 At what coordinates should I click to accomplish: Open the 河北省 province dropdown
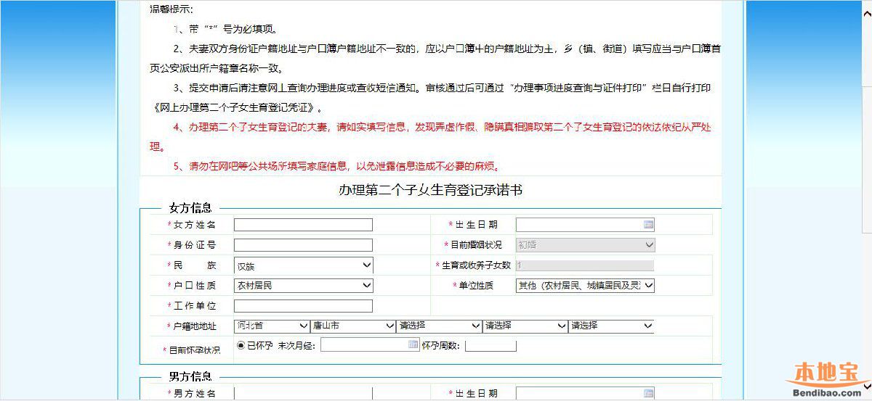point(272,326)
